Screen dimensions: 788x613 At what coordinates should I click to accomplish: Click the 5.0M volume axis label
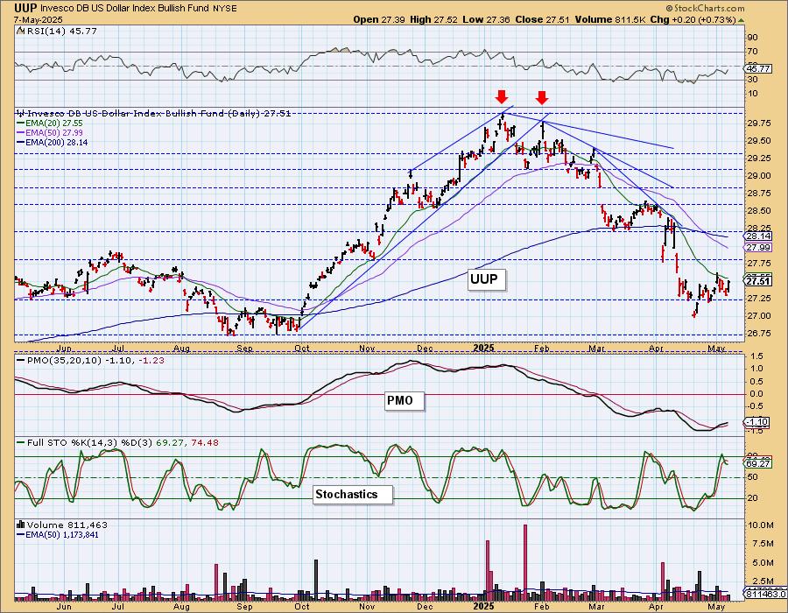point(763,562)
